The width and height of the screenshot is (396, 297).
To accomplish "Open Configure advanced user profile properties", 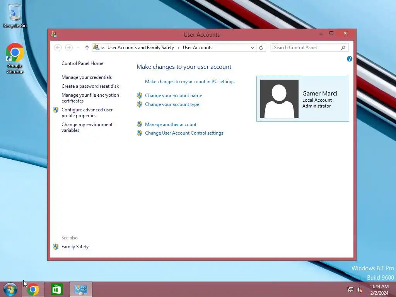I will [87, 113].
